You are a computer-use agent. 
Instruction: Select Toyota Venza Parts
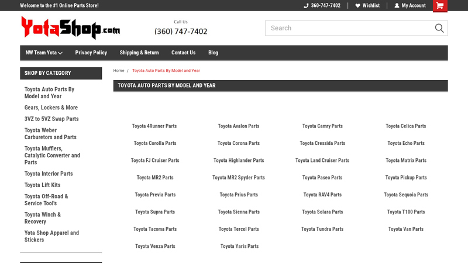155,246
